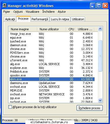Image resolution: width=110 pixels, height=124 pixels.
Task: Select svchost.exe run by NETWORK SERVICE
Action: (x=52, y=94)
